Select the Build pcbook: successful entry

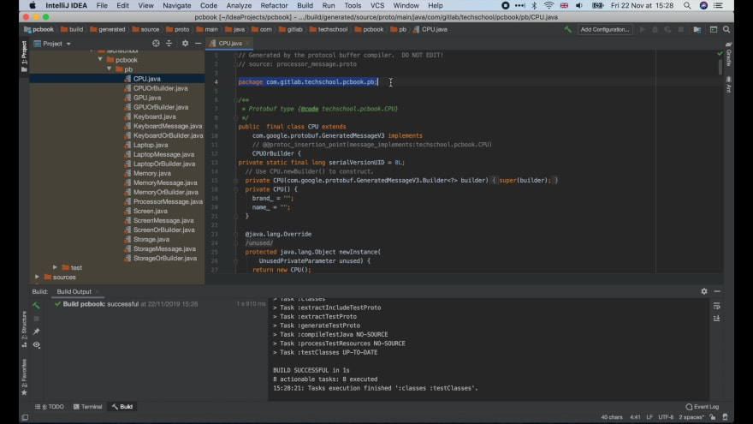pyautogui.click(x=127, y=304)
